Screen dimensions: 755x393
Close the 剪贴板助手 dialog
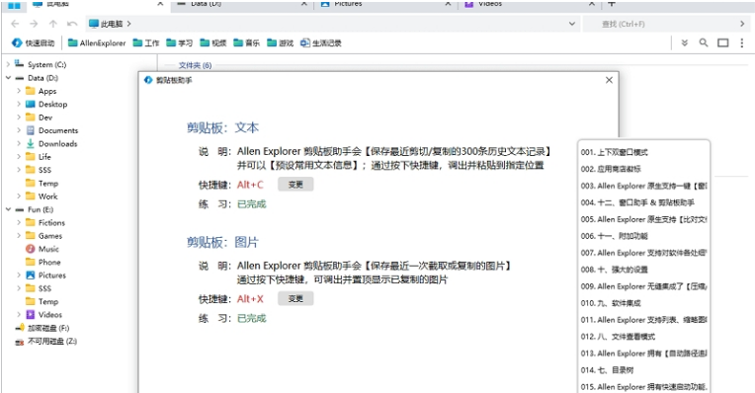coord(609,80)
